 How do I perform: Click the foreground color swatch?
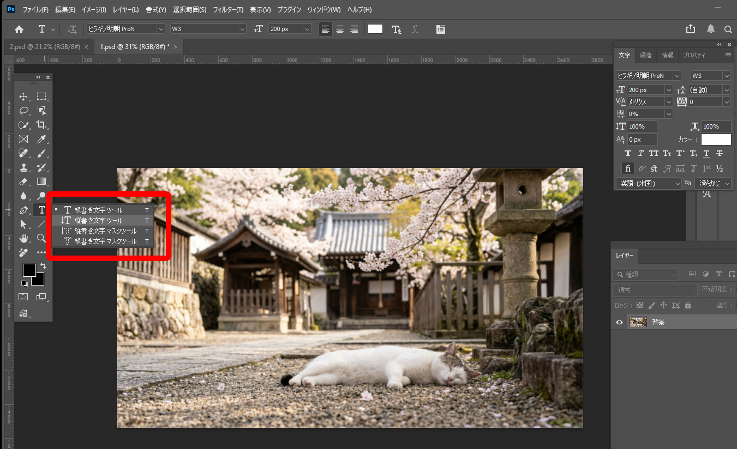[x=29, y=269]
